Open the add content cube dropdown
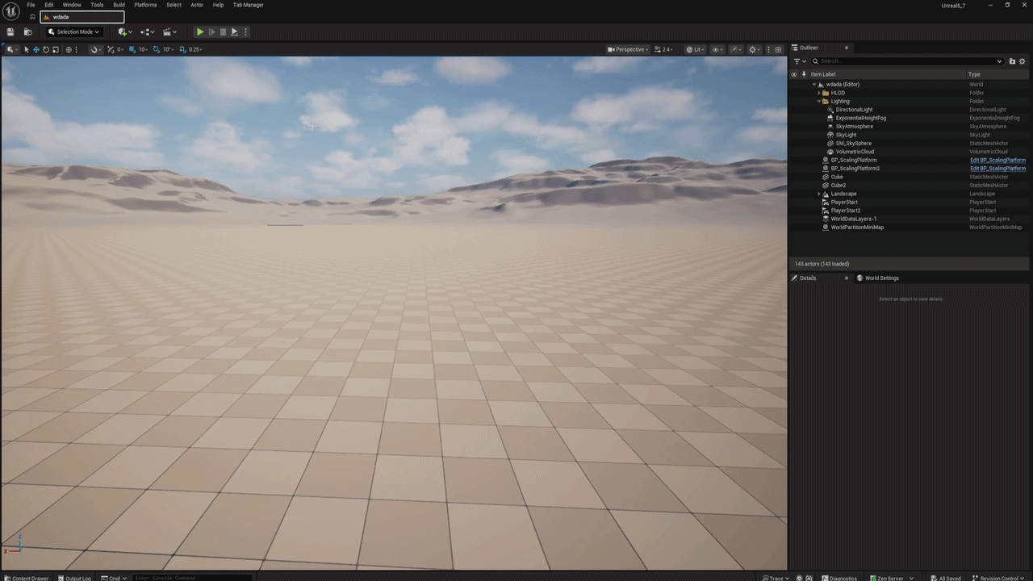Viewport: 1033px width, 581px height. [x=123, y=32]
